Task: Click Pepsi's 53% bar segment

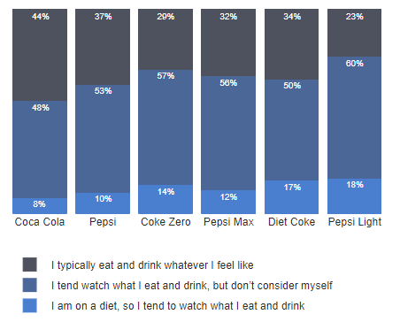Action: click(103, 139)
